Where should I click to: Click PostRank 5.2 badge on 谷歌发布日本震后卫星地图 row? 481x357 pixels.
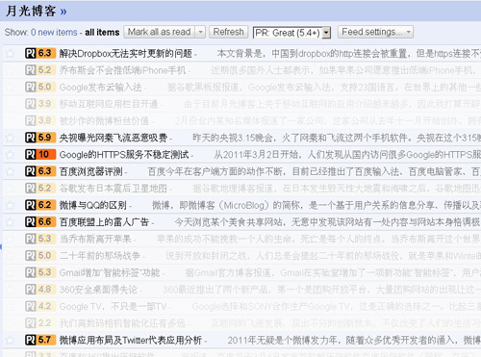point(40,189)
